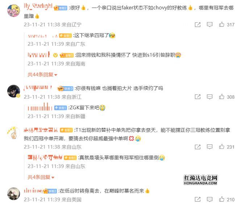Image resolution: width=239 pixels, height=204 pixels.
Task: Share the comment with 308 likes
Action: pyautogui.click(x=198, y=97)
